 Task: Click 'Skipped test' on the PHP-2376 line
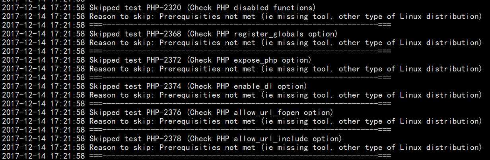pyautogui.click(x=115, y=112)
